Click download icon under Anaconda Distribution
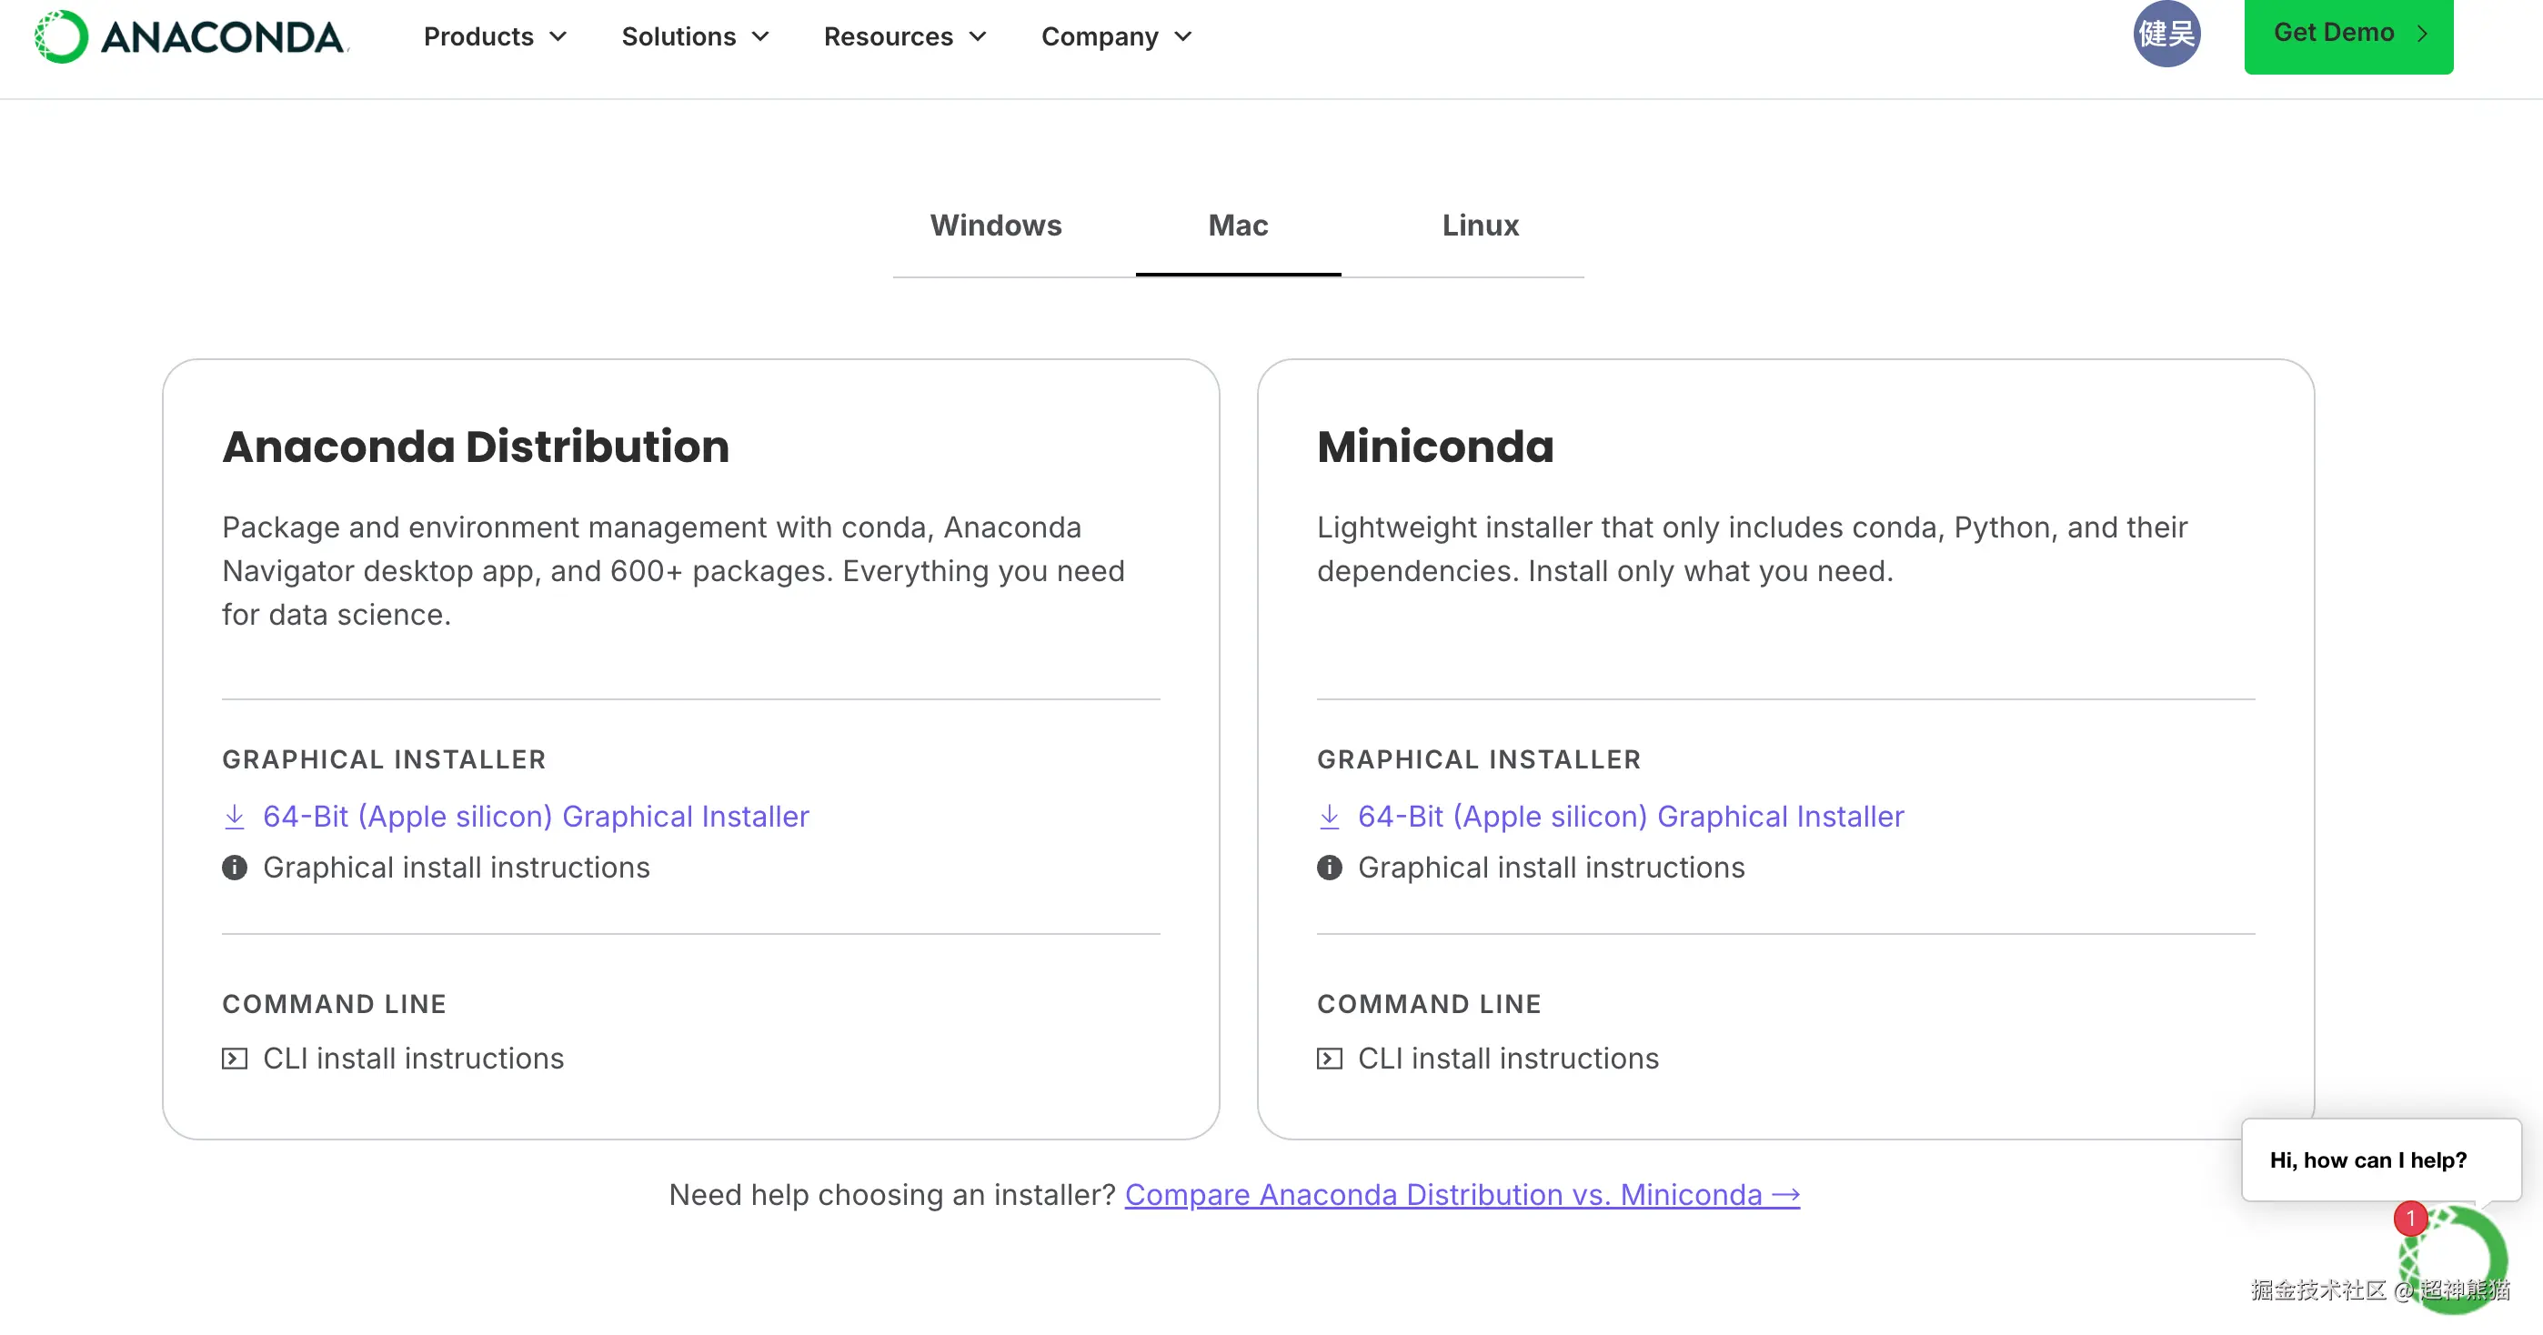 point(234,817)
